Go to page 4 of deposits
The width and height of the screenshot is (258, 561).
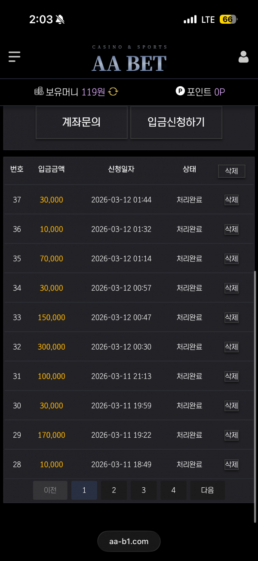pos(173,490)
